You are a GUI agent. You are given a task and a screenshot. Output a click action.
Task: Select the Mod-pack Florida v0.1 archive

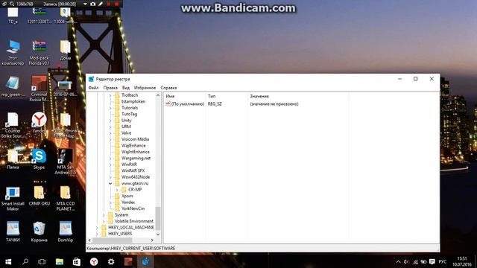40,53
